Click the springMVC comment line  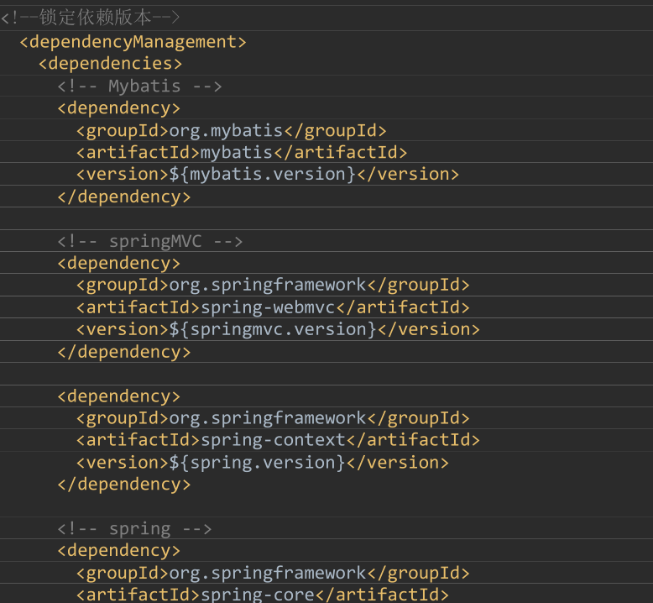click(x=150, y=241)
